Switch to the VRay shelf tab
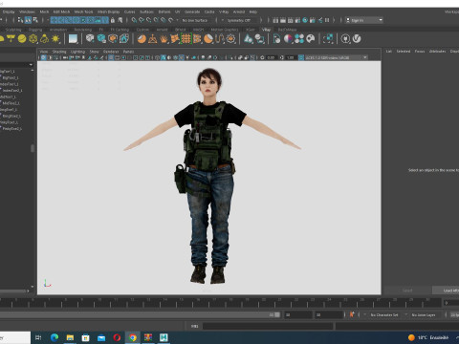 tap(266, 30)
